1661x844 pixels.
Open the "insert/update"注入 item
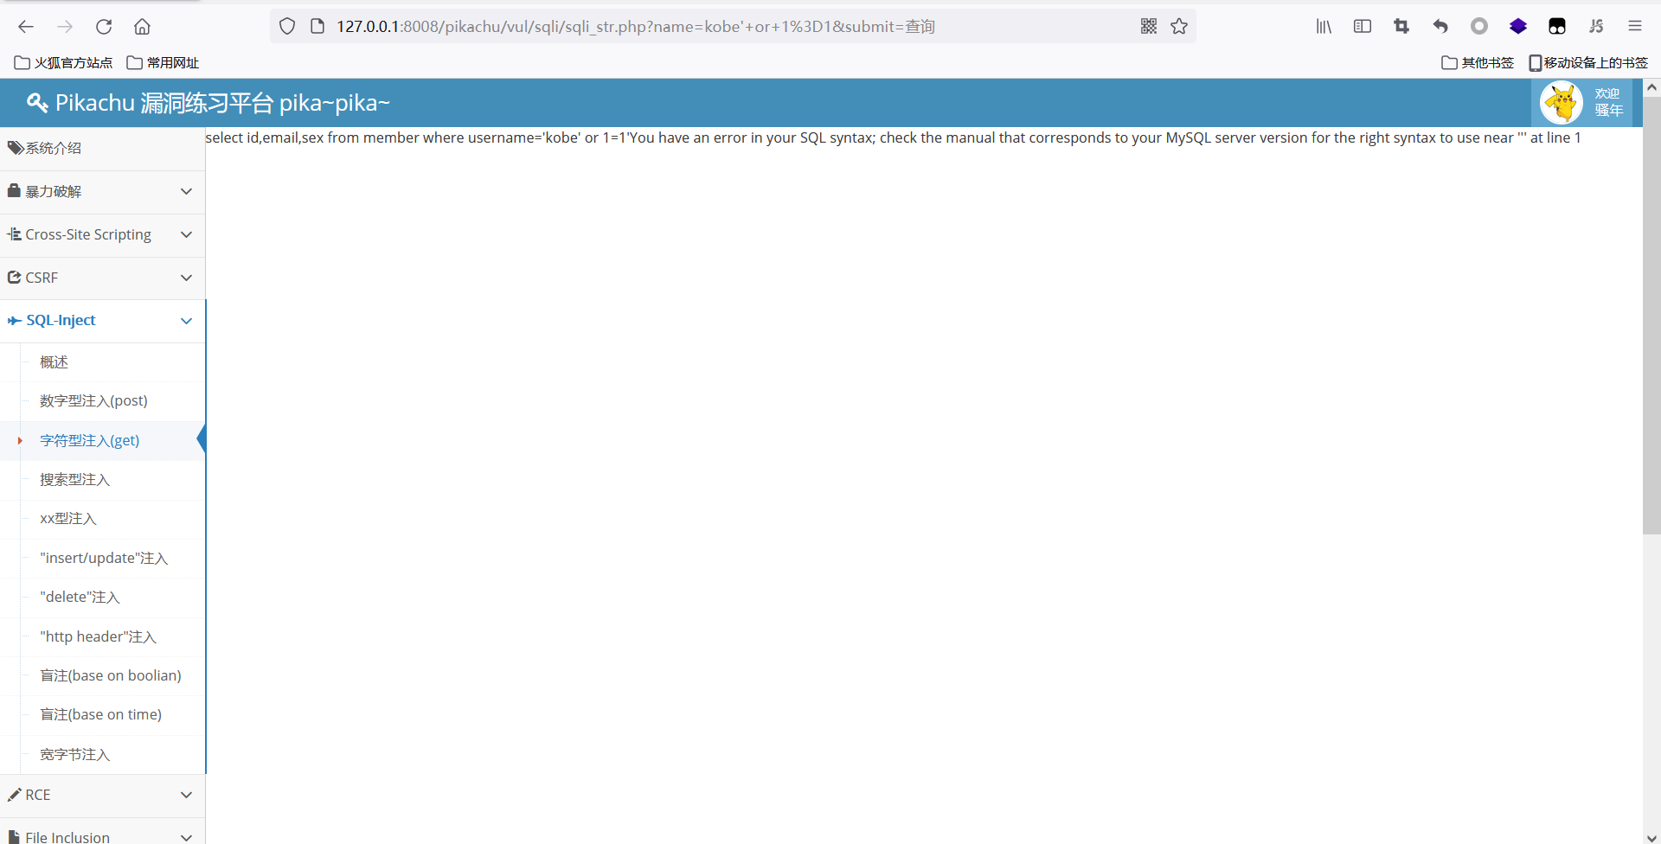click(104, 559)
